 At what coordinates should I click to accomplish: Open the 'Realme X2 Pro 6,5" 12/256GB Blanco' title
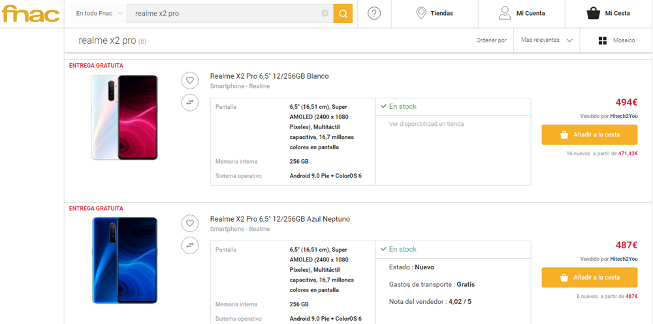270,76
